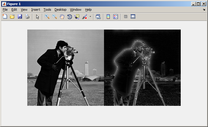Screen dimensions: 208x127
Task: Select the Rotate 3D tool
Action: 70,17
